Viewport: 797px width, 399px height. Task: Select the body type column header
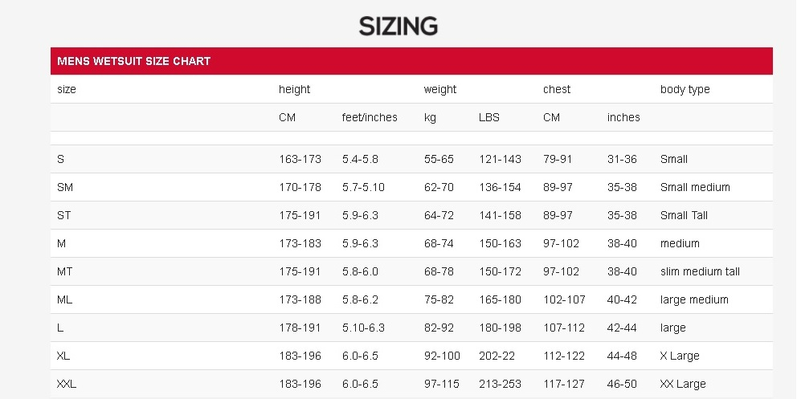coord(685,89)
